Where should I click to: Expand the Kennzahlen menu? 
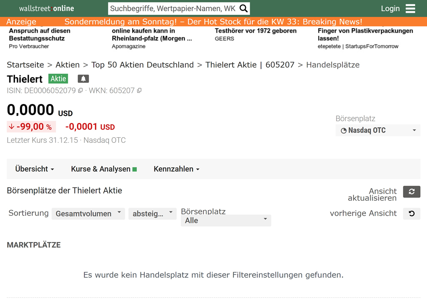(x=176, y=169)
